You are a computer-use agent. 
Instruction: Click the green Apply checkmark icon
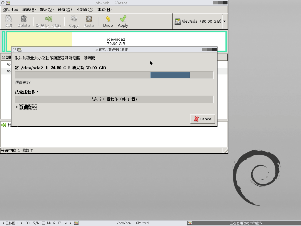(x=123, y=19)
